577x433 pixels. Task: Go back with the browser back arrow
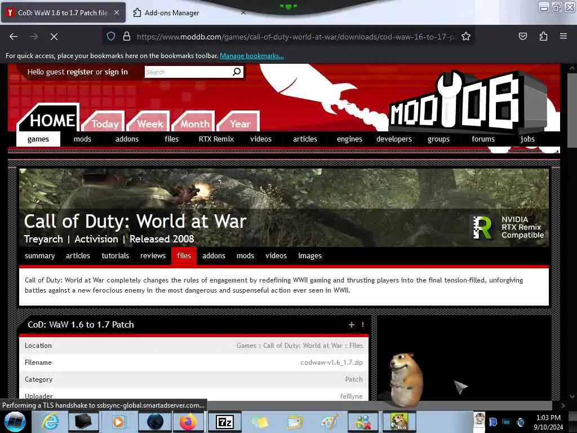(x=14, y=37)
